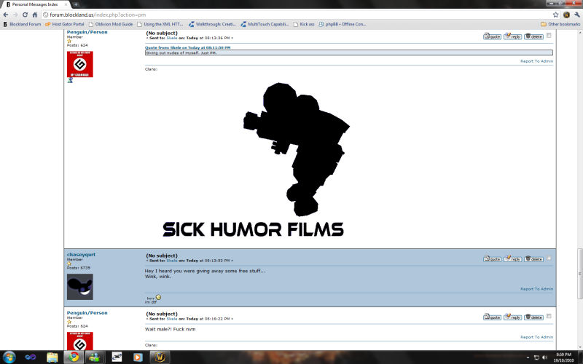Viewport: 583px width, 364px height.
Task: Click the browser forward arrow
Action: coord(15,15)
